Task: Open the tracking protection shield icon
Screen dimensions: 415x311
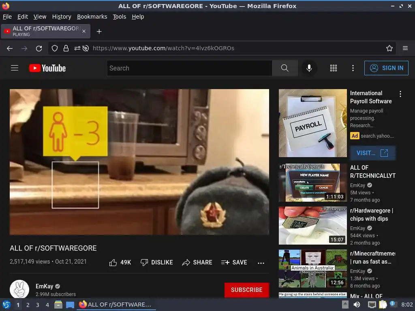Action: [55, 49]
